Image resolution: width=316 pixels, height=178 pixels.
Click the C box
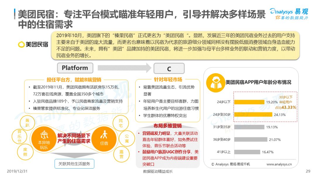click(169, 69)
